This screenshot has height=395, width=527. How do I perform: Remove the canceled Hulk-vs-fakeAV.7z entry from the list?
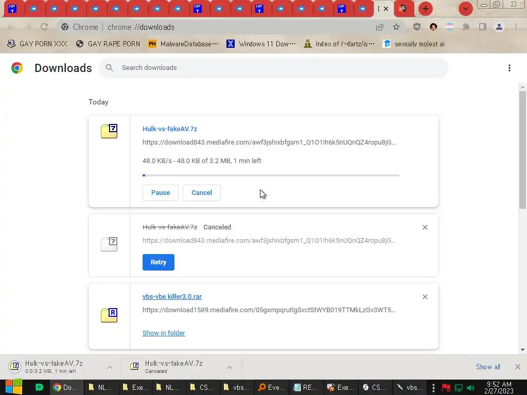pyautogui.click(x=425, y=227)
